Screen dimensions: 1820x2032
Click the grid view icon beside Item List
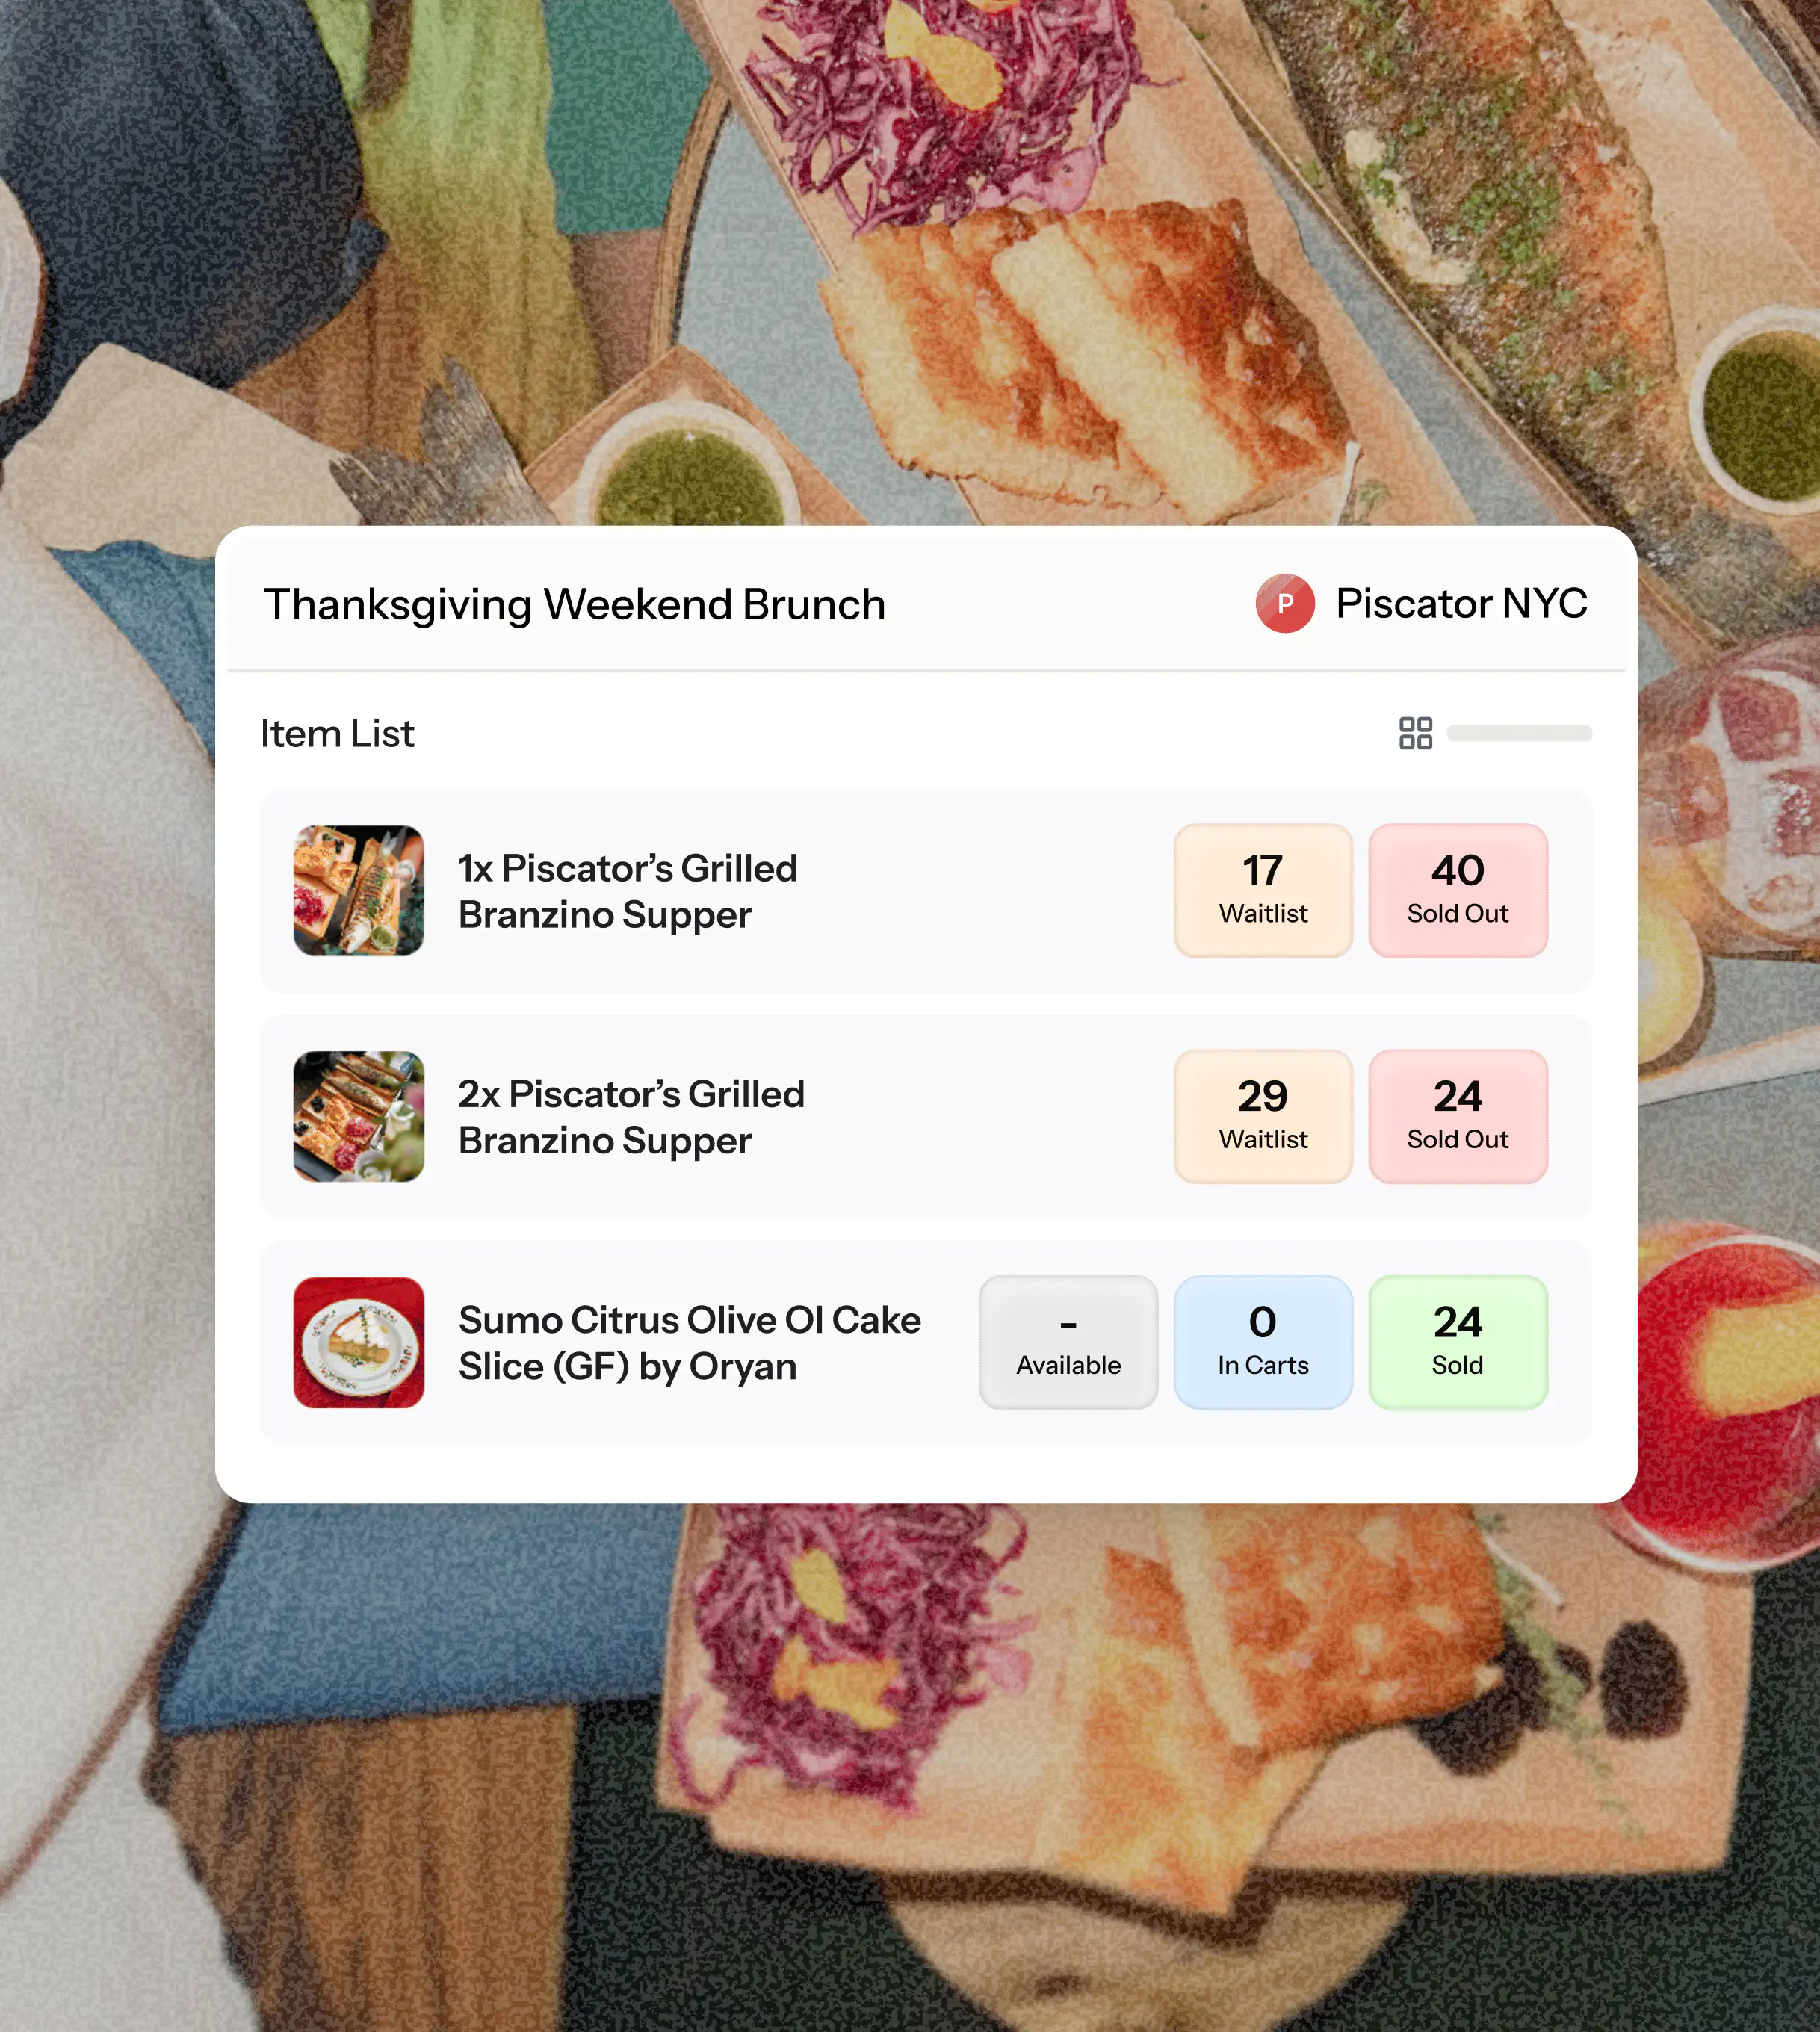[x=1415, y=733]
